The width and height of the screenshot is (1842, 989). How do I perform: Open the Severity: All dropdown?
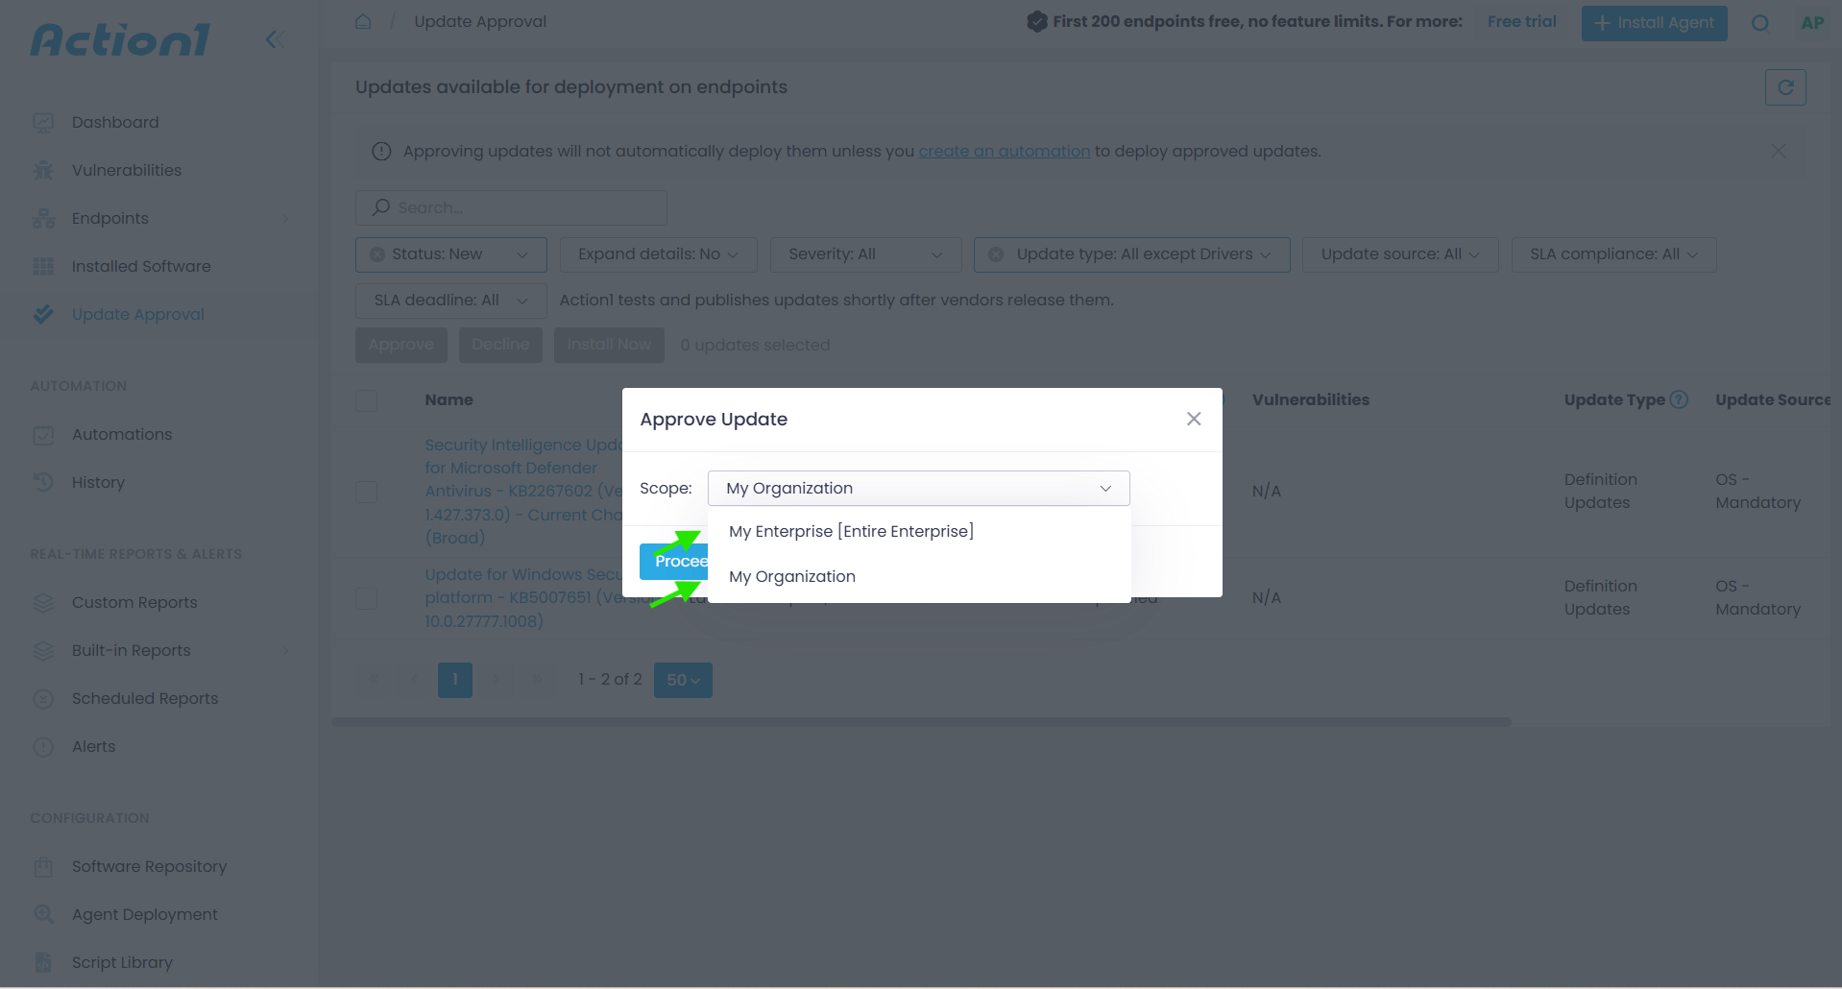866,254
